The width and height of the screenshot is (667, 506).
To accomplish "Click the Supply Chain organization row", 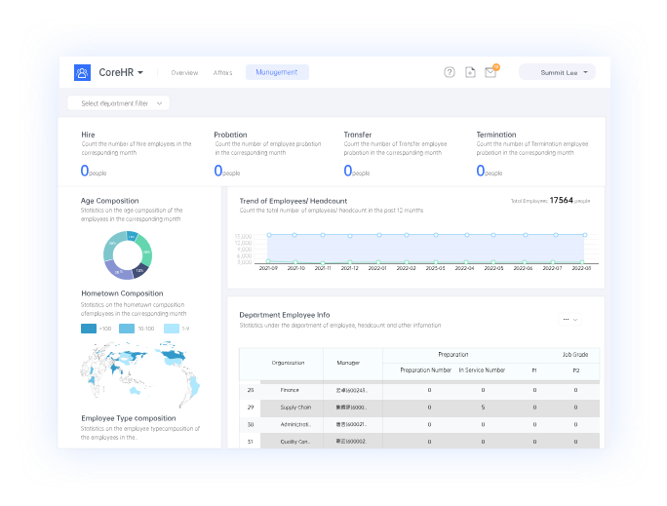I will pos(295,408).
